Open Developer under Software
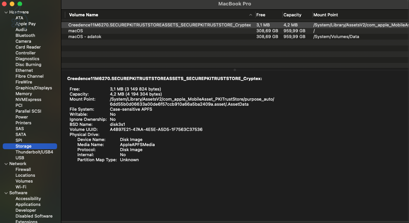 [26, 211]
